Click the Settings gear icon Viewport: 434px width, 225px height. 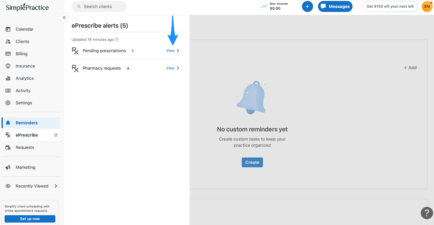click(x=8, y=103)
